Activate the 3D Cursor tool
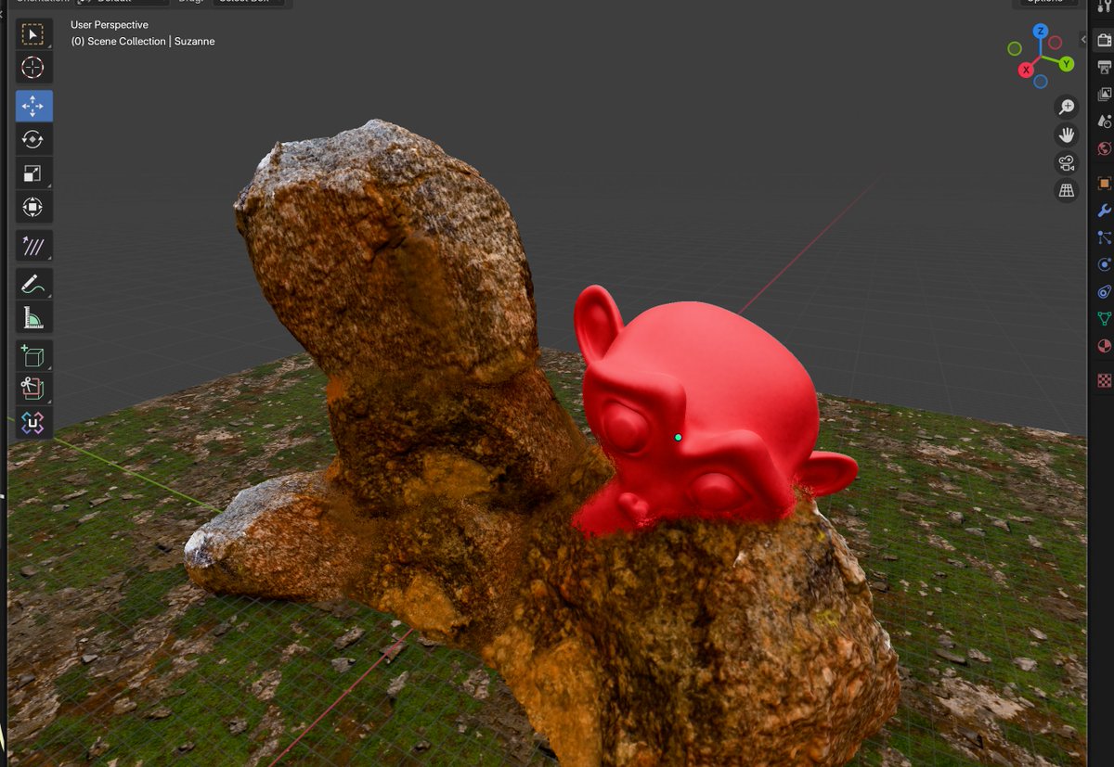Screen dimensions: 1114x767 click(33, 68)
